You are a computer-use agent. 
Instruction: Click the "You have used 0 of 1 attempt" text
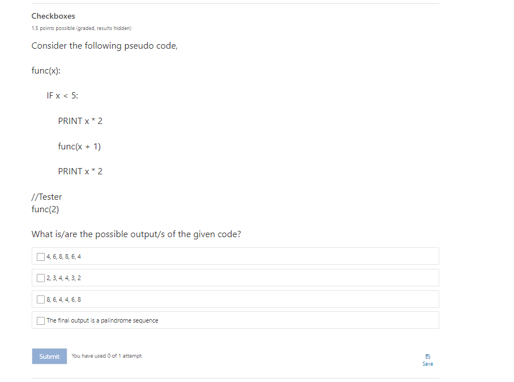106,356
